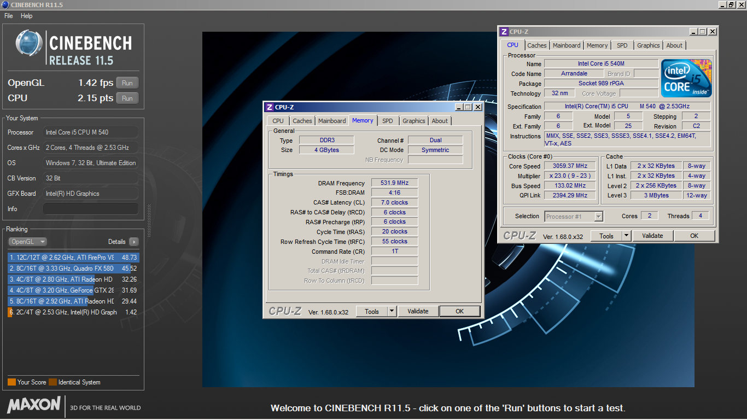The width and height of the screenshot is (747, 420).
Task: Click the Cinebench title bar app icon
Action: coord(5,4)
